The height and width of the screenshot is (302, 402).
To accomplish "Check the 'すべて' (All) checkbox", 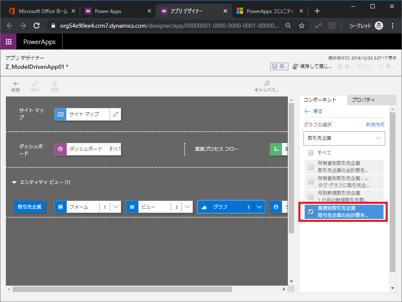I will (311, 153).
